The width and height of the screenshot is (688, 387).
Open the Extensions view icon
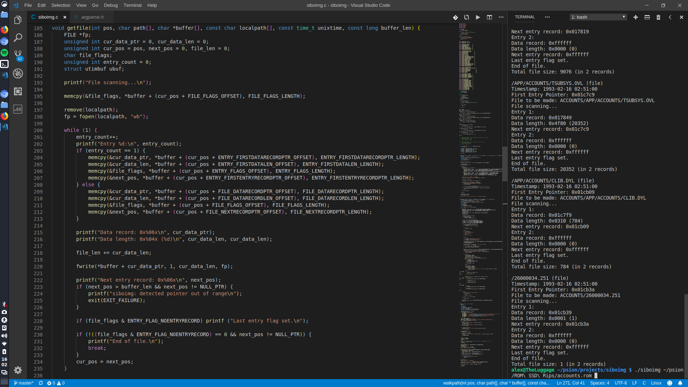tap(18, 91)
